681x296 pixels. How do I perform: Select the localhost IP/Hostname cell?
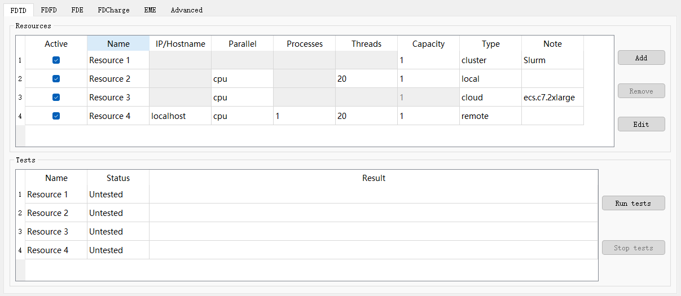coord(179,116)
